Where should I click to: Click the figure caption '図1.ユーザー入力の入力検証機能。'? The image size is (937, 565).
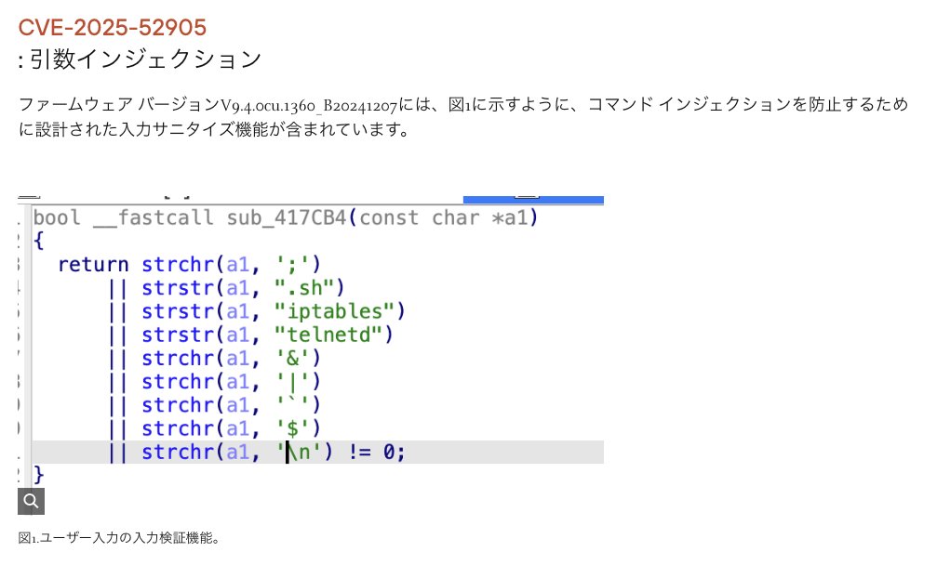[x=119, y=538]
